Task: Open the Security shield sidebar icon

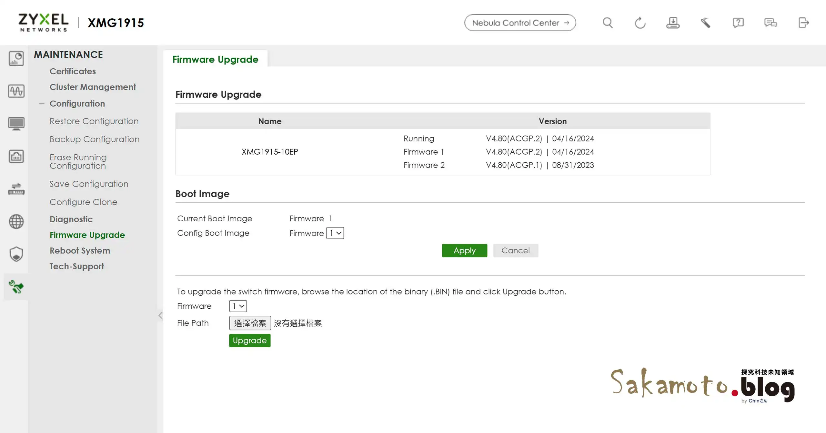Action: click(16, 254)
